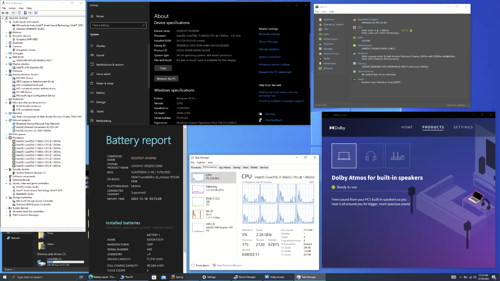Collapse the Network adapters node
The image size is (500, 281).
pyautogui.click(x=6, y=120)
